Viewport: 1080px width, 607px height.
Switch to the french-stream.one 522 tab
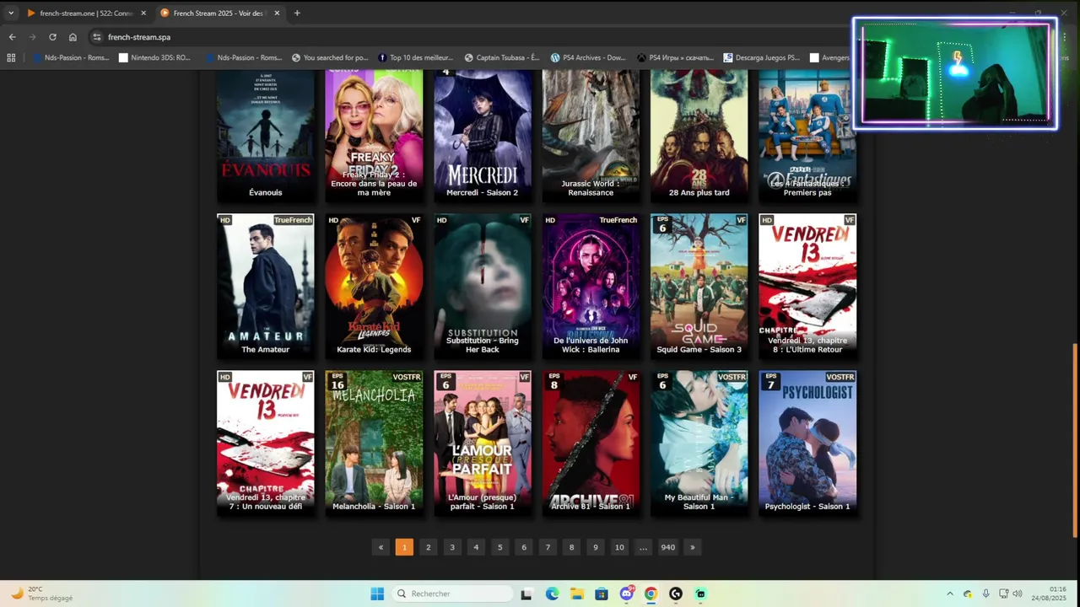coord(85,13)
